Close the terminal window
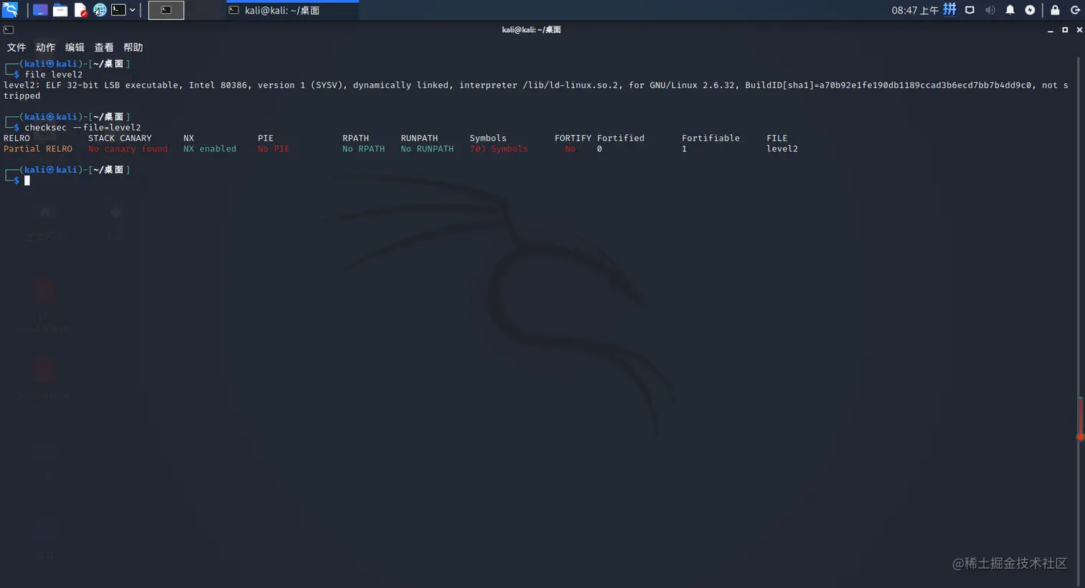Image resolution: width=1085 pixels, height=588 pixels. [1079, 30]
